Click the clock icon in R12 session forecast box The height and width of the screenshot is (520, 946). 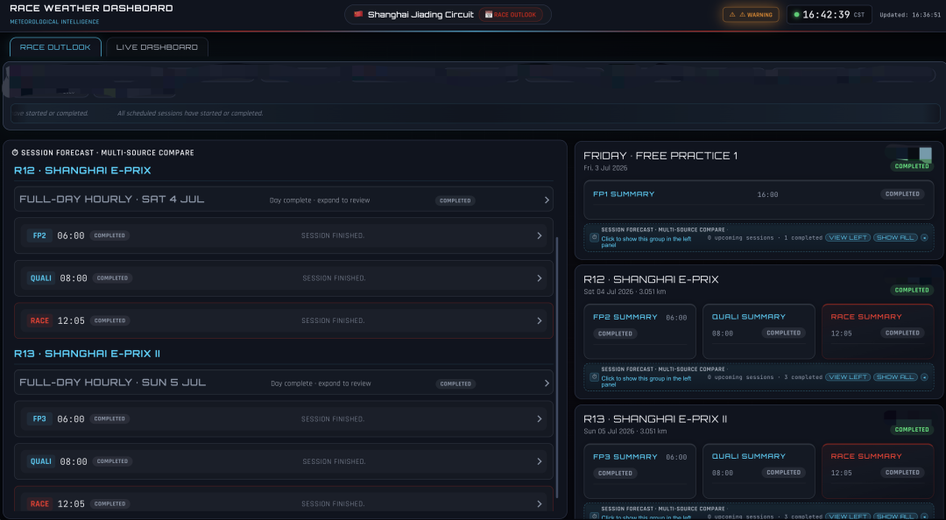pyautogui.click(x=594, y=377)
